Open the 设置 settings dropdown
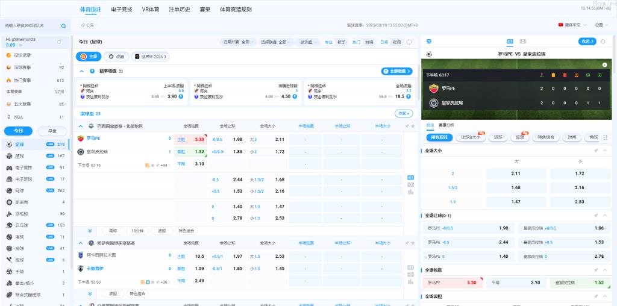The height and width of the screenshot is (306, 617). (600, 25)
